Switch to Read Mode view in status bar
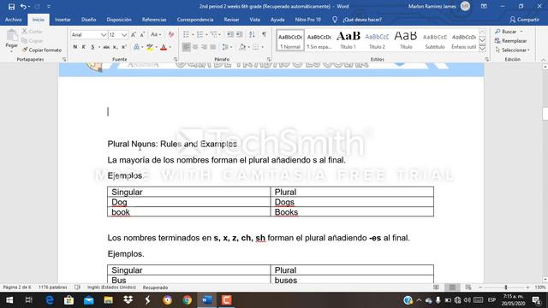This screenshot has width=548, height=308. (x=436, y=287)
